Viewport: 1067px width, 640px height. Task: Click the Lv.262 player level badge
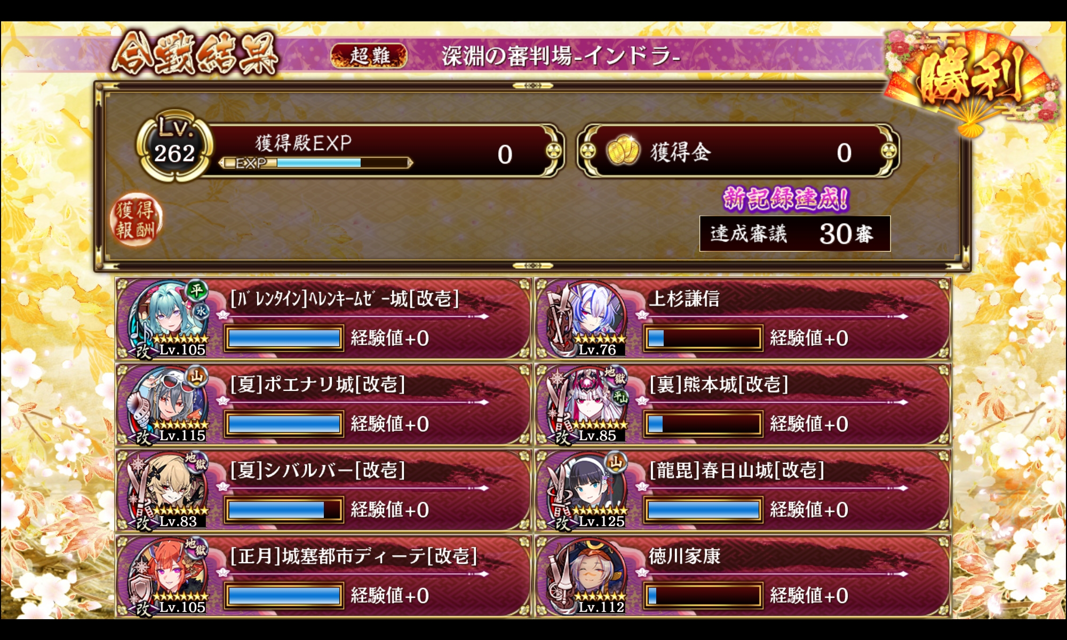click(x=174, y=146)
